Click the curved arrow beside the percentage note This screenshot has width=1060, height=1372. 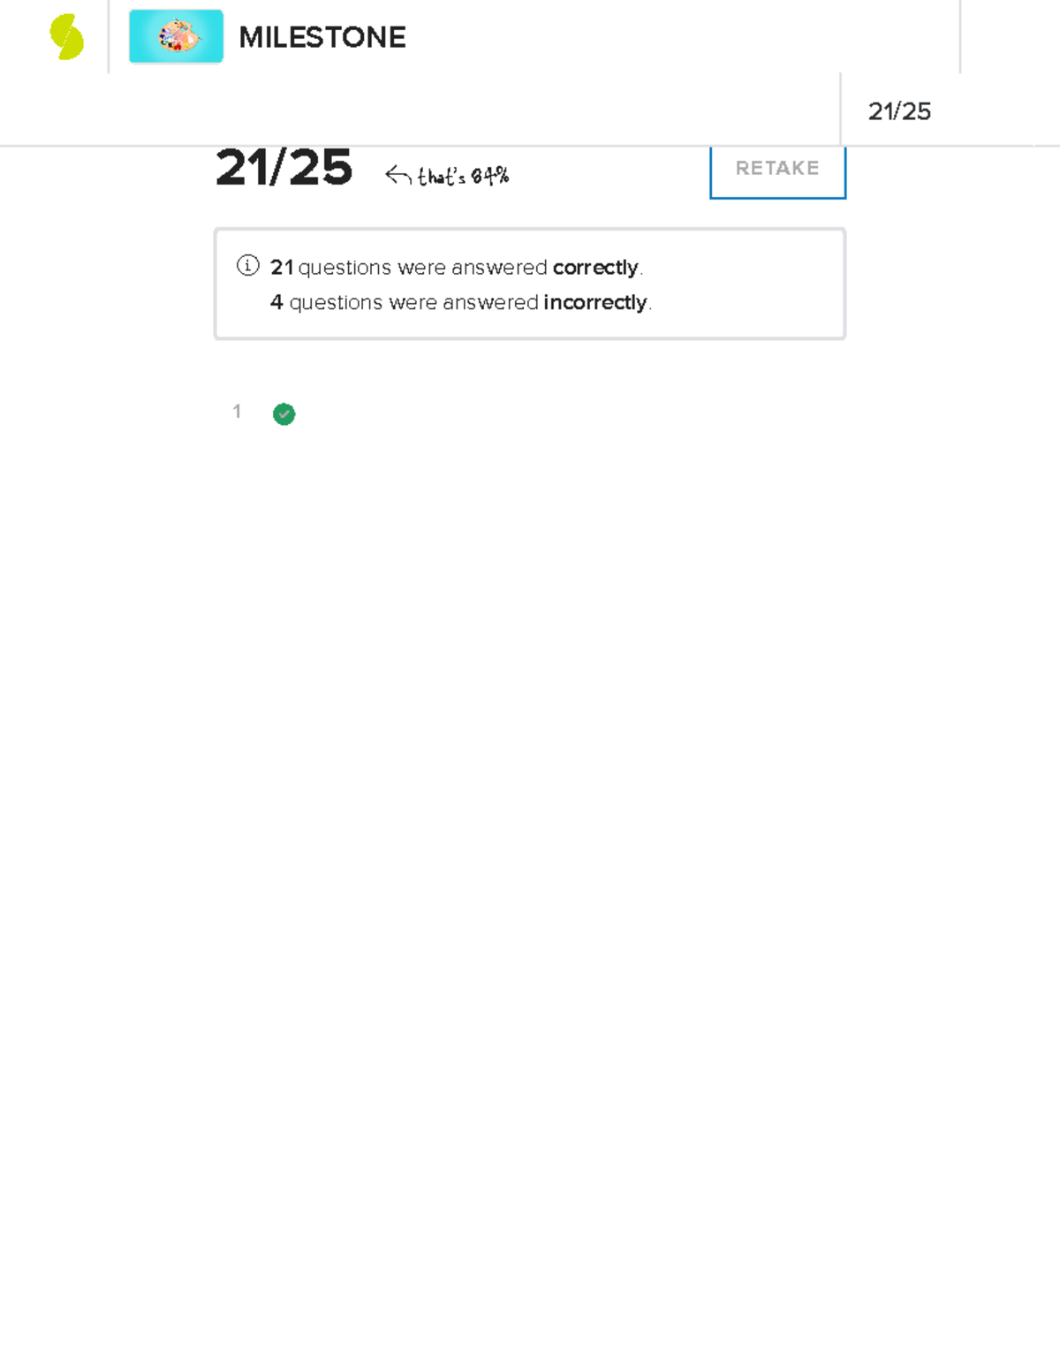[397, 176]
